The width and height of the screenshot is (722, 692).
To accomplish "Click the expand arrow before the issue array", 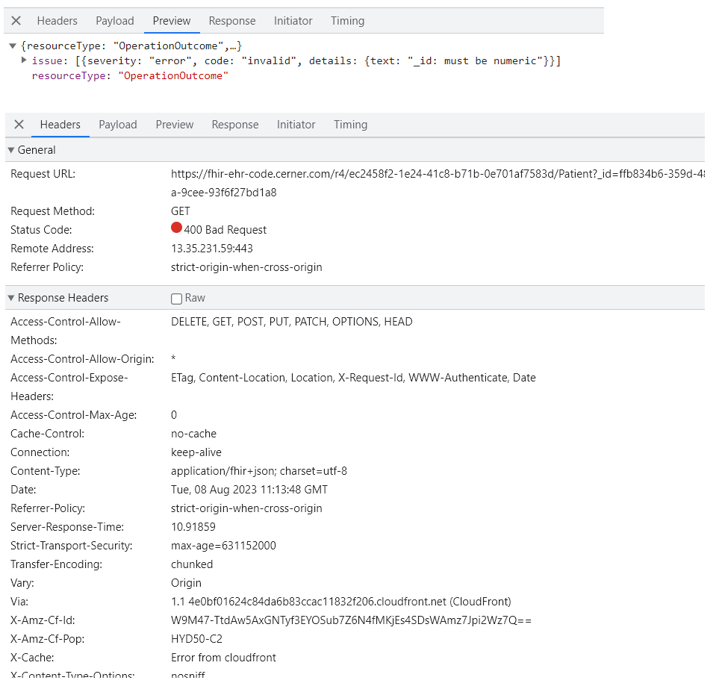I will click(x=23, y=60).
